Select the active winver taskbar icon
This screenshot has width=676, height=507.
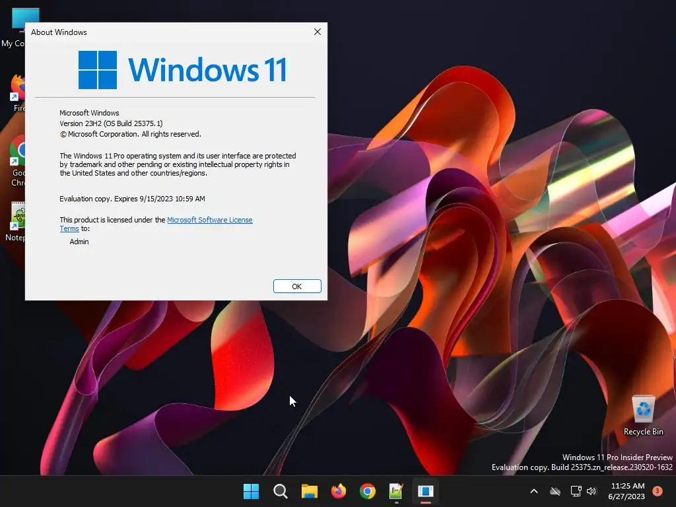pos(426,491)
